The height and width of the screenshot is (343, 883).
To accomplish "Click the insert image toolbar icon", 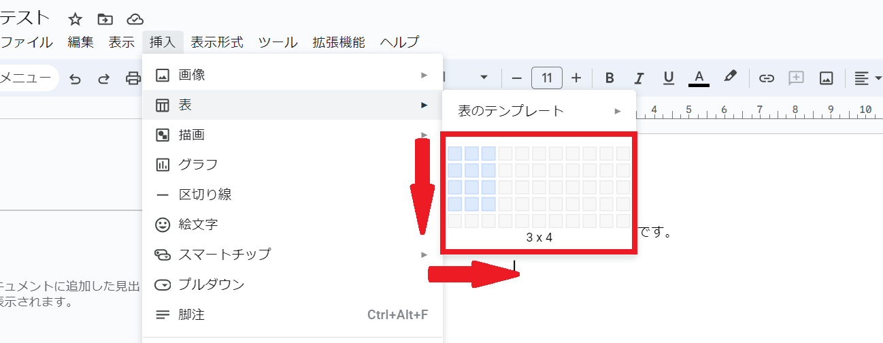I will 827,78.
